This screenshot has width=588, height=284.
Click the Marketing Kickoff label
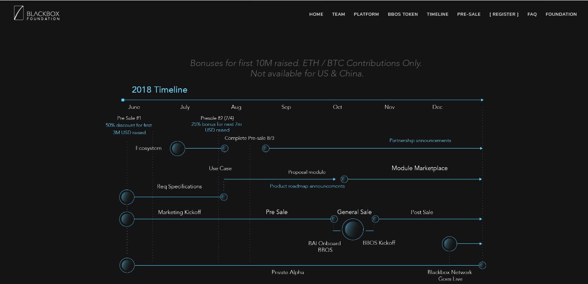[x=180, y=212]
